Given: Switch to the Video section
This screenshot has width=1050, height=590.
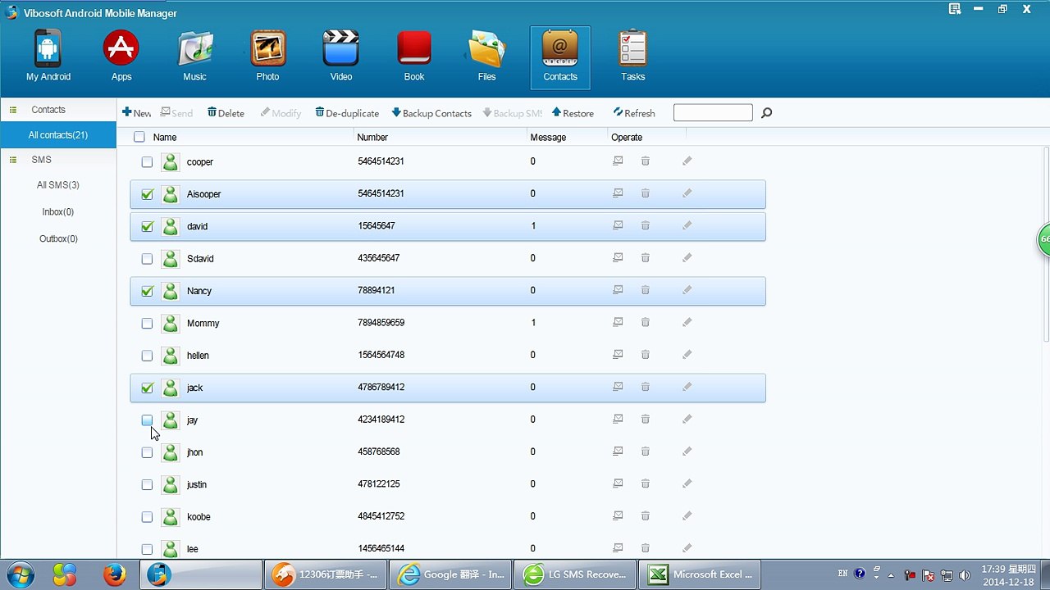Looking at the screenshot, I should click(341, 57).
